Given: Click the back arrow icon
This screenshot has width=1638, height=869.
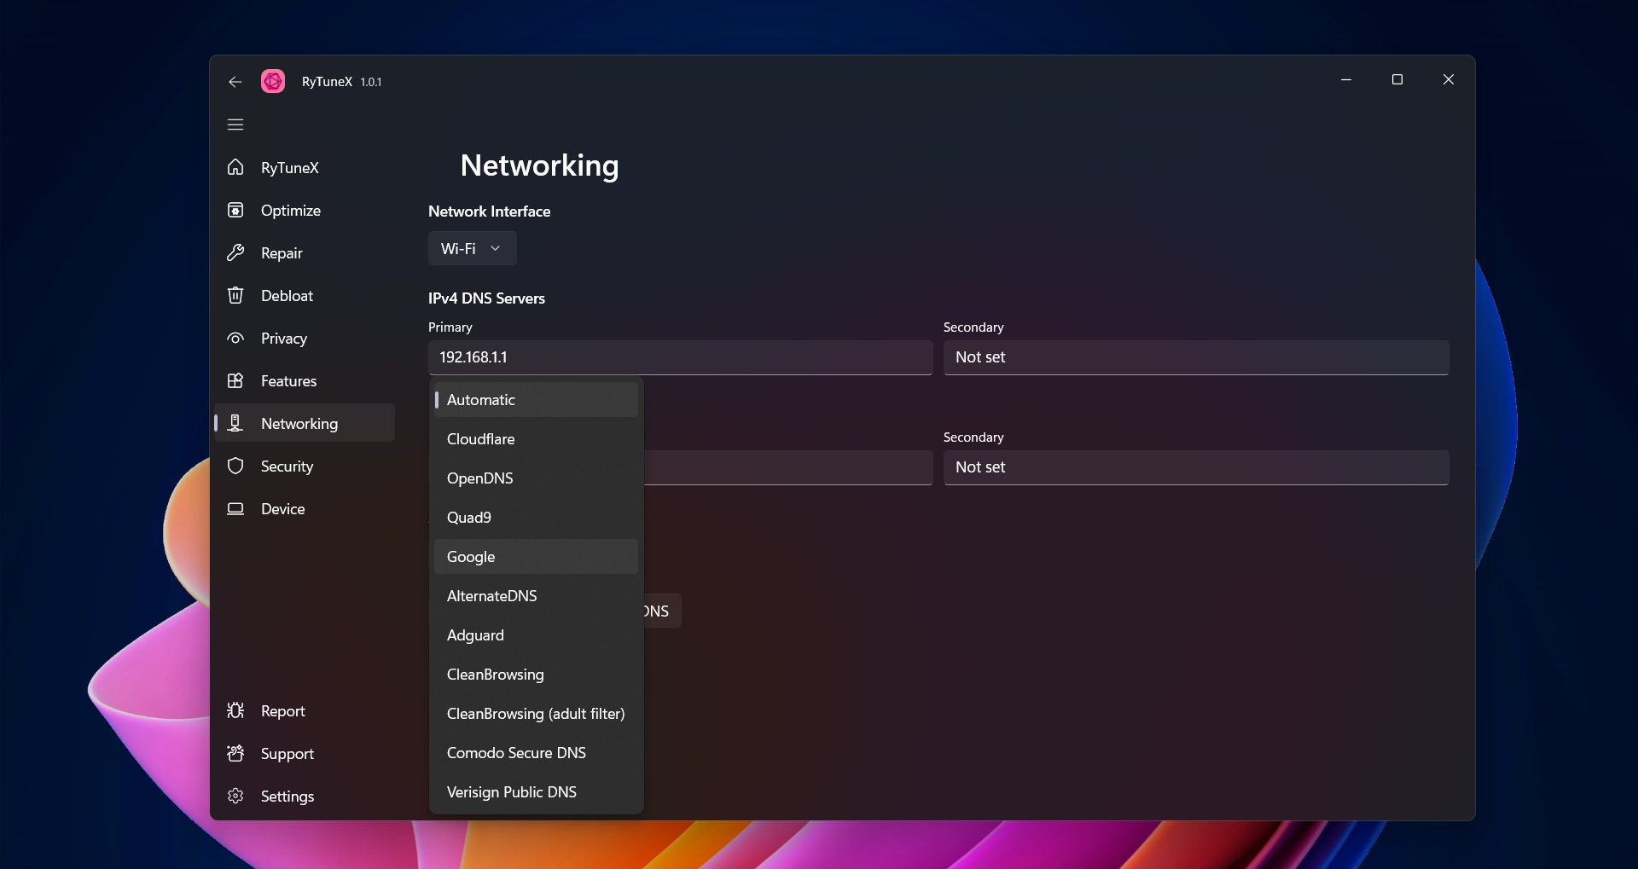Looking at the screenshot, I should [x=235, y=82].
